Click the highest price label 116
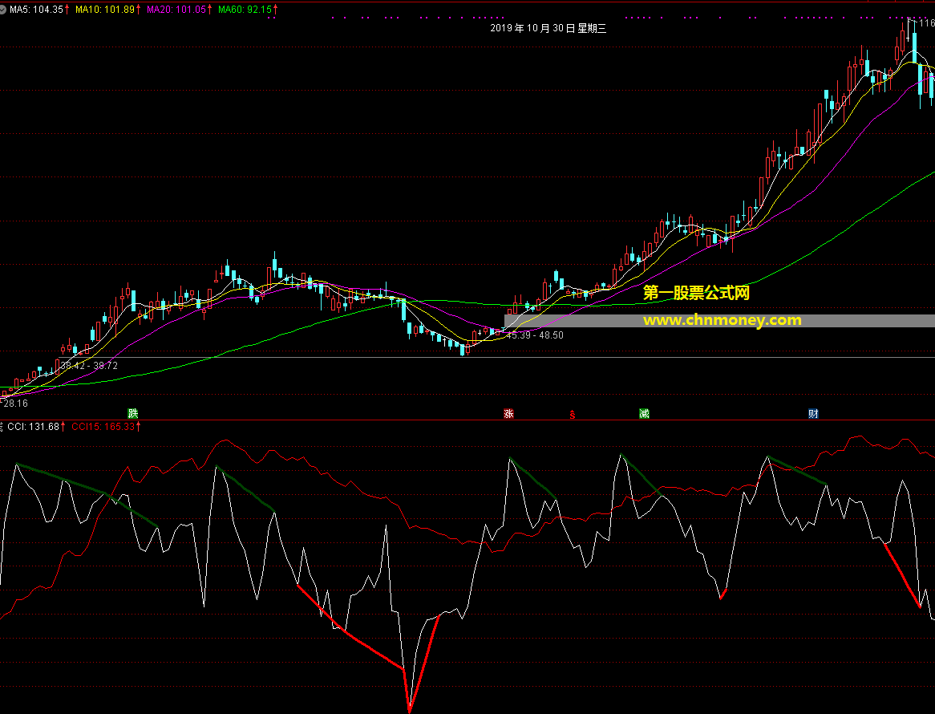The image size is (935, 714). pyautogui.click(x=927, y=23)
